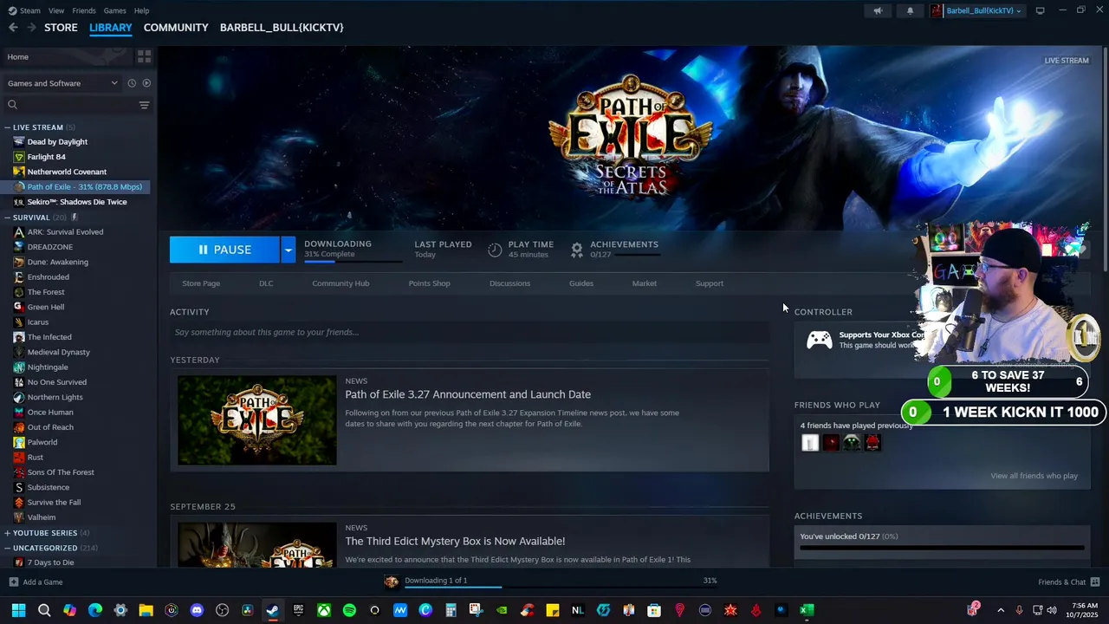Open the Discussions link
Viewport: 1109px width, 624px height.
(x=509, y=283)
